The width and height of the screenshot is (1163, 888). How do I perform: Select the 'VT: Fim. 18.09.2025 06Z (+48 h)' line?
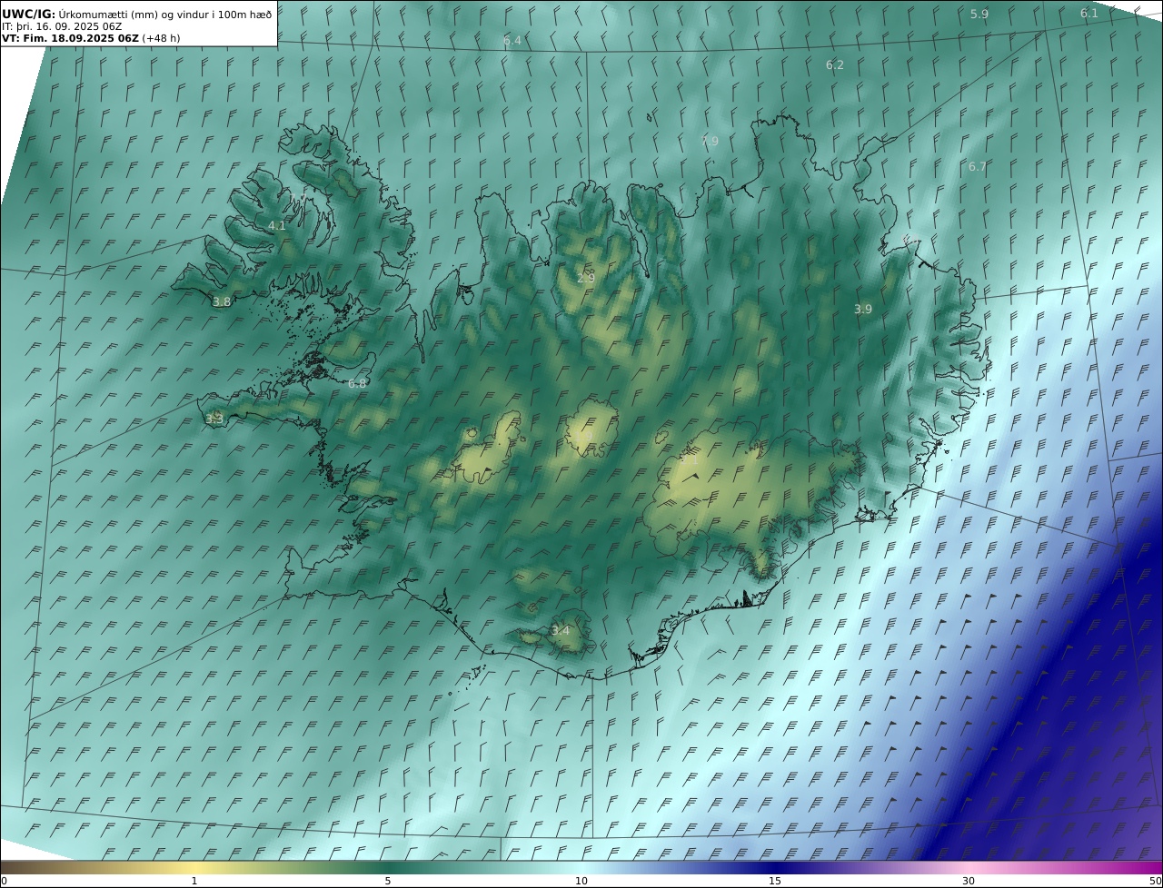91,38
